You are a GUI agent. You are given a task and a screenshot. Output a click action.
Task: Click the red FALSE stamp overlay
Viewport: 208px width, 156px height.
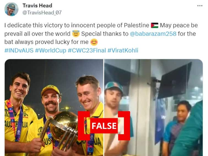(x=104, y=126)
